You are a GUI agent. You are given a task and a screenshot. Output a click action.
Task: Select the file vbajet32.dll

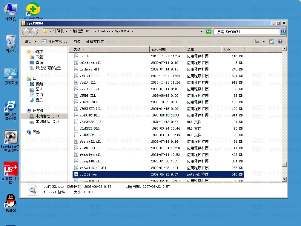tap(158, 142)
